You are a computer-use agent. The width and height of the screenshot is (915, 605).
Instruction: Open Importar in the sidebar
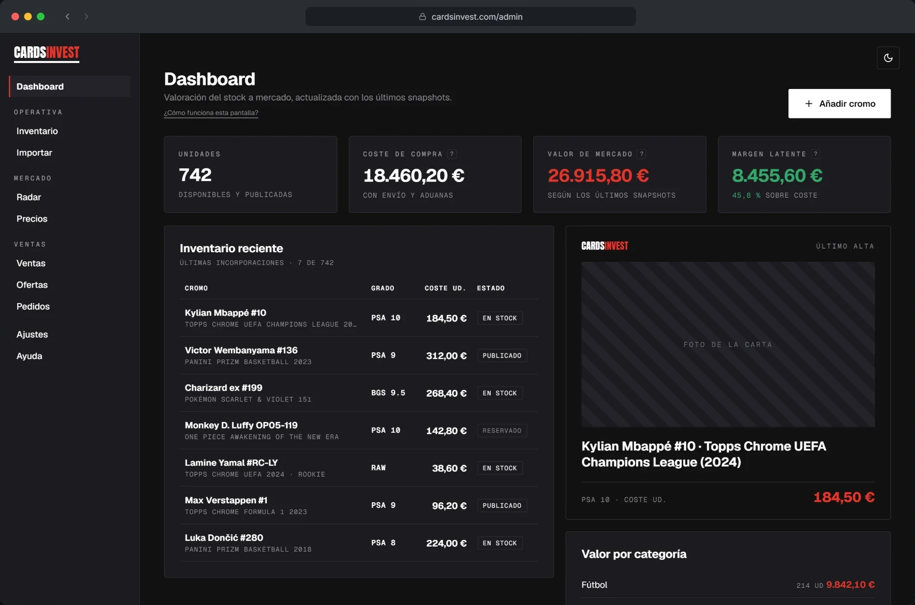(x=34, y=153)
